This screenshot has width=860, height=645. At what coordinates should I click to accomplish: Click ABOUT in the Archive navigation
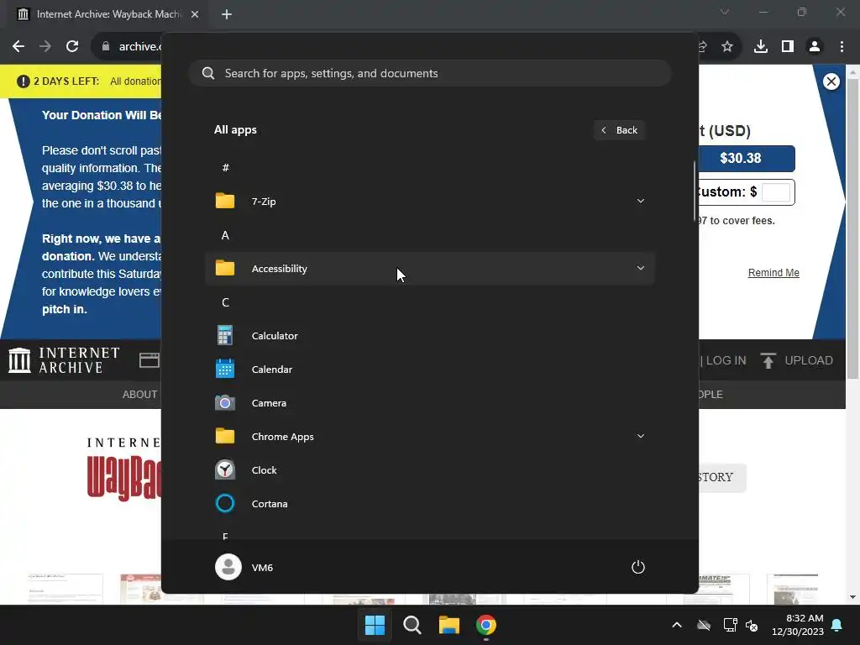[x=139, y=395]
